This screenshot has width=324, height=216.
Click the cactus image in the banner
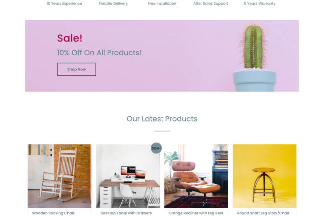click(255, 58)
